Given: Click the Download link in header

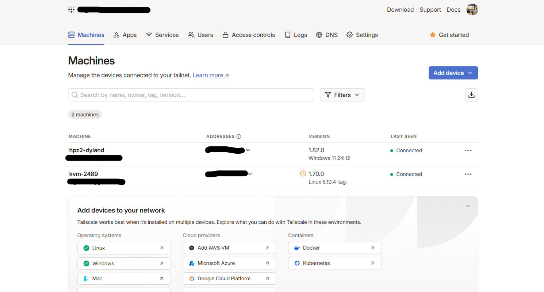Looking at the screenshot, I should pyautogui.click(x=400, y=10).
